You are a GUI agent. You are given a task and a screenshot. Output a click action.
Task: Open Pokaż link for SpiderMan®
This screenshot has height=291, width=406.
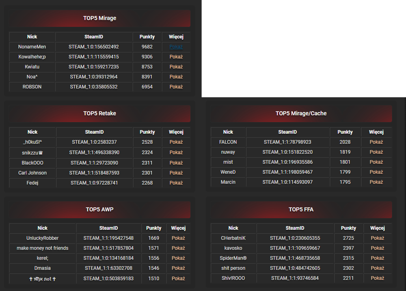(x=378, y=258)
